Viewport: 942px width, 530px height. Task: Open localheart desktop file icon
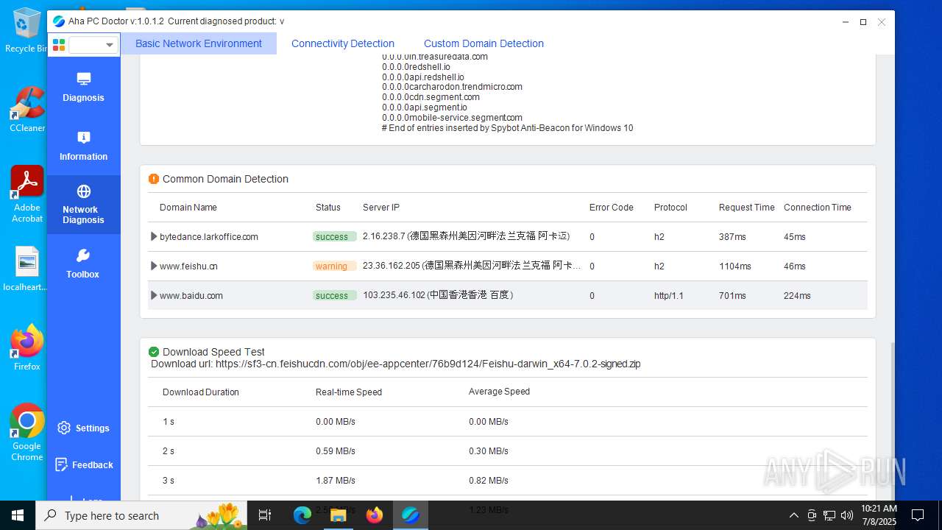tap(26, 269)
